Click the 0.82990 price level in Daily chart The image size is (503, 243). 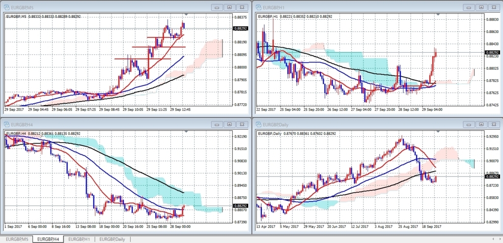click(x=492, y=222)
